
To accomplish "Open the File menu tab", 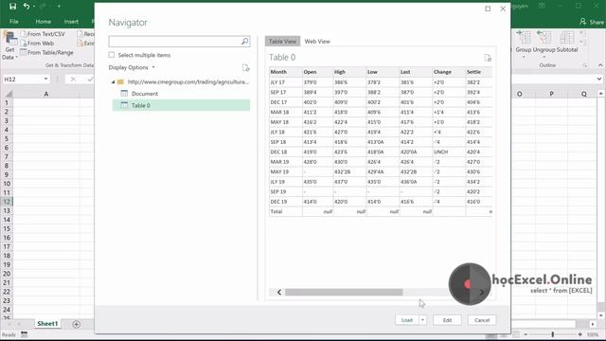I will [14, 22].
